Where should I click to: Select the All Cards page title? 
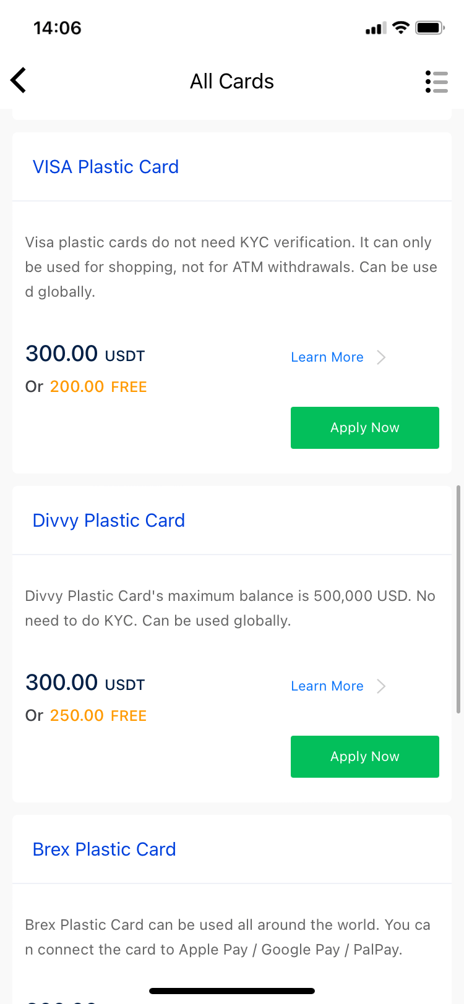(x=232, y=82)
